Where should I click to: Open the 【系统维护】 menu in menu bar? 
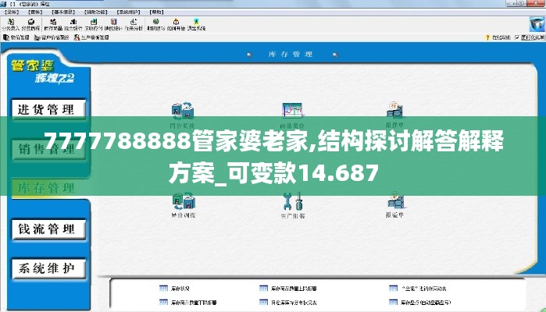(128, 12)
